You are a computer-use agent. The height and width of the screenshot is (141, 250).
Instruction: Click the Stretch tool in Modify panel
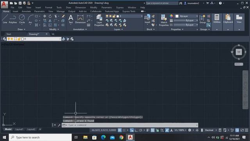click(45, 25)
